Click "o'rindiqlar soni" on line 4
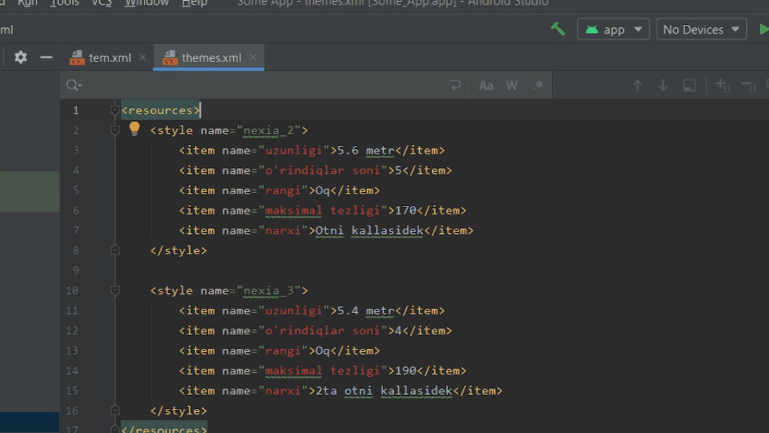The image size is (769, 433). pyautogui.click(x=322, y=170)
